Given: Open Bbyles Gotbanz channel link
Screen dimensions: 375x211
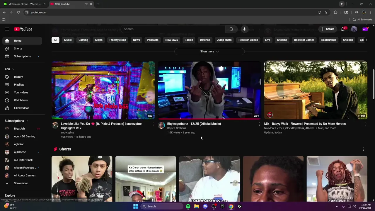Looking at the screenshot, I should (x=177, y=128).
